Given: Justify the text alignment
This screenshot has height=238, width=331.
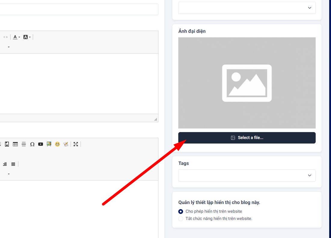Looking at the screenshot, I should click(13, 164).
